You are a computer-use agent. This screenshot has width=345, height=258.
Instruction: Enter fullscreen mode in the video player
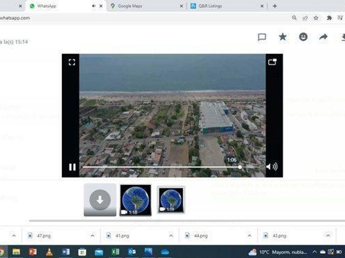(72, 62)
